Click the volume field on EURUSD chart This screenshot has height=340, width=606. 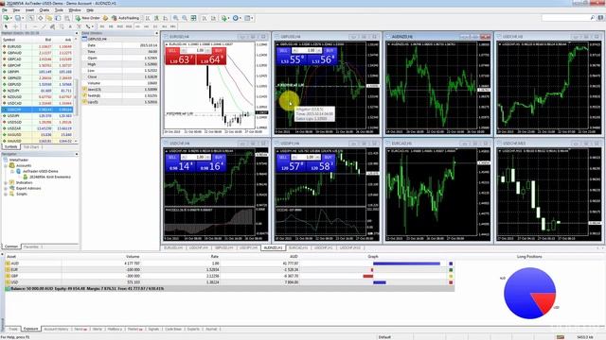(x=196, y=50)
